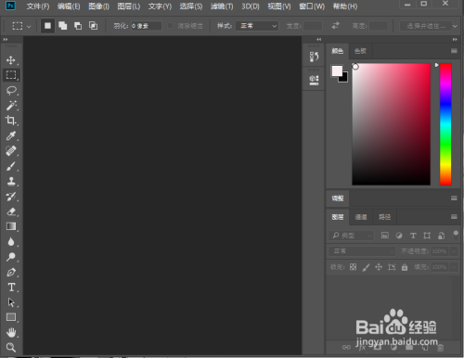Select the Crop tool
Screen dimensions: 464x358
coord(11,121)
